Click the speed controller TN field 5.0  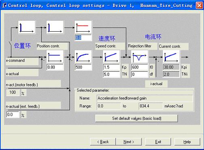tap(112, 74)
